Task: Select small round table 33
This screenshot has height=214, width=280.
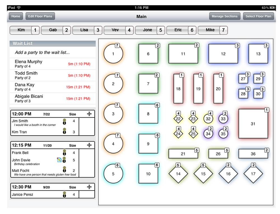Action: click(x=223, y=119)
